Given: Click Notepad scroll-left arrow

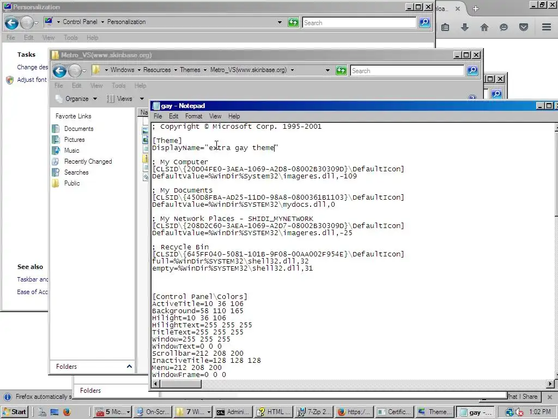Looking at the screenshot, I should click(x=155, y=384).
